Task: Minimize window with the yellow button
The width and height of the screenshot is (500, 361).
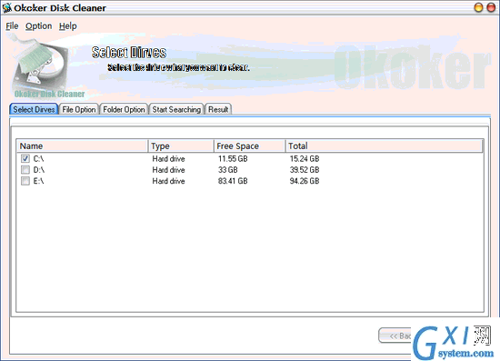Action: [478, 7]
